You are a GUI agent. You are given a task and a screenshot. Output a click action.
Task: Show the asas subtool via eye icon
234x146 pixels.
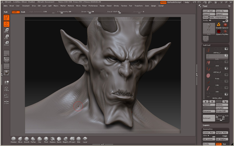pos(226,62)
